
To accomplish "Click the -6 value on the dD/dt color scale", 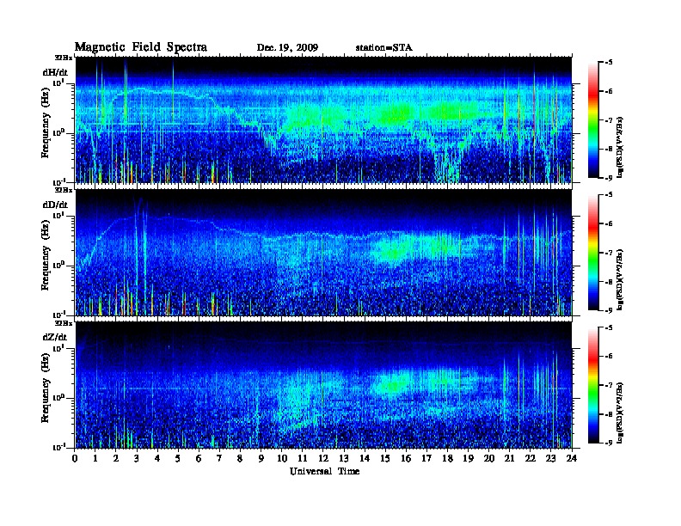I will pyautogui.click(x=609, y=223).
